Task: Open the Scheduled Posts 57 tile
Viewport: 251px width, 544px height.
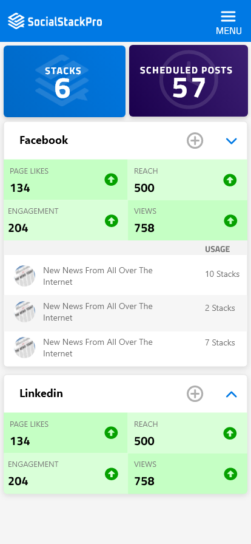Action: pos(189,81)
